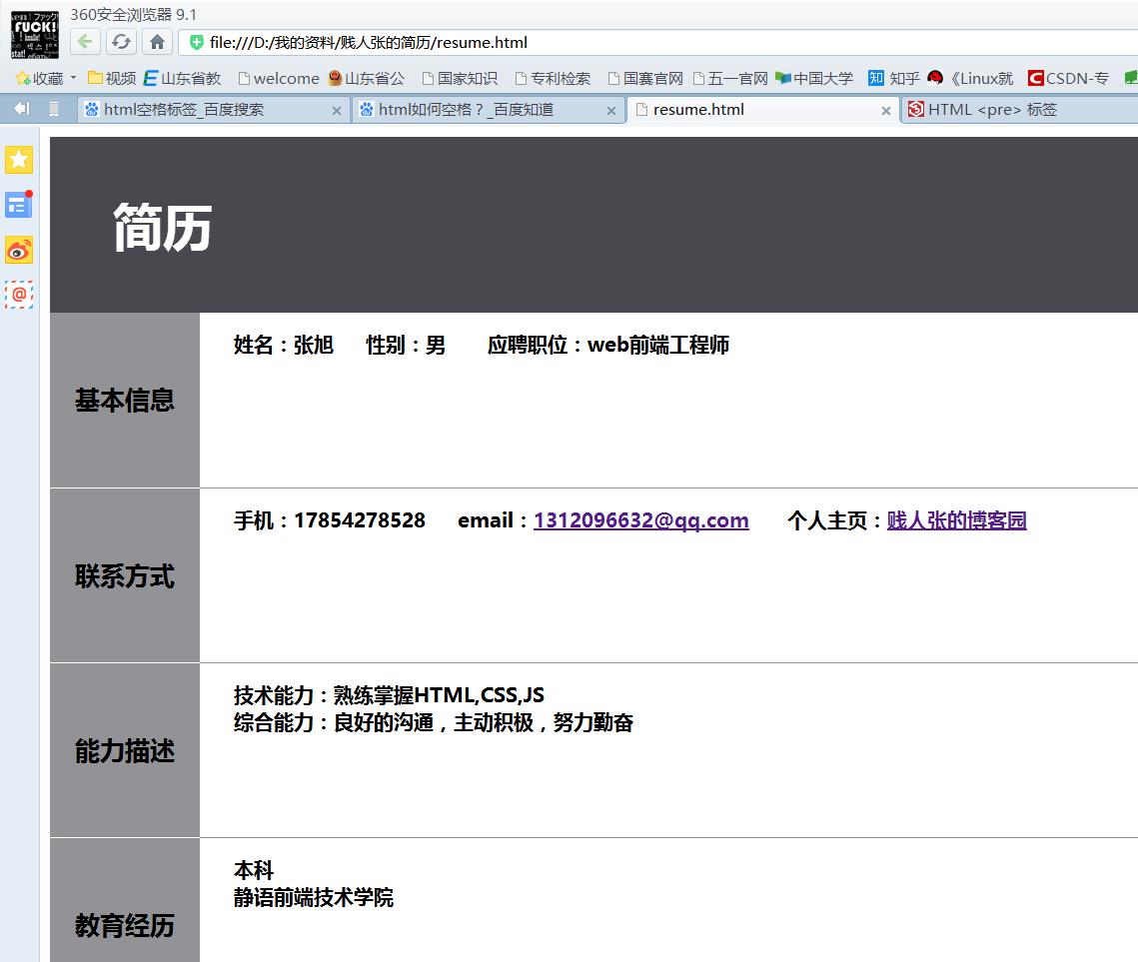Click the browser back arrow button
This screenshot has height=962, width=1138.
coord(85,42)
